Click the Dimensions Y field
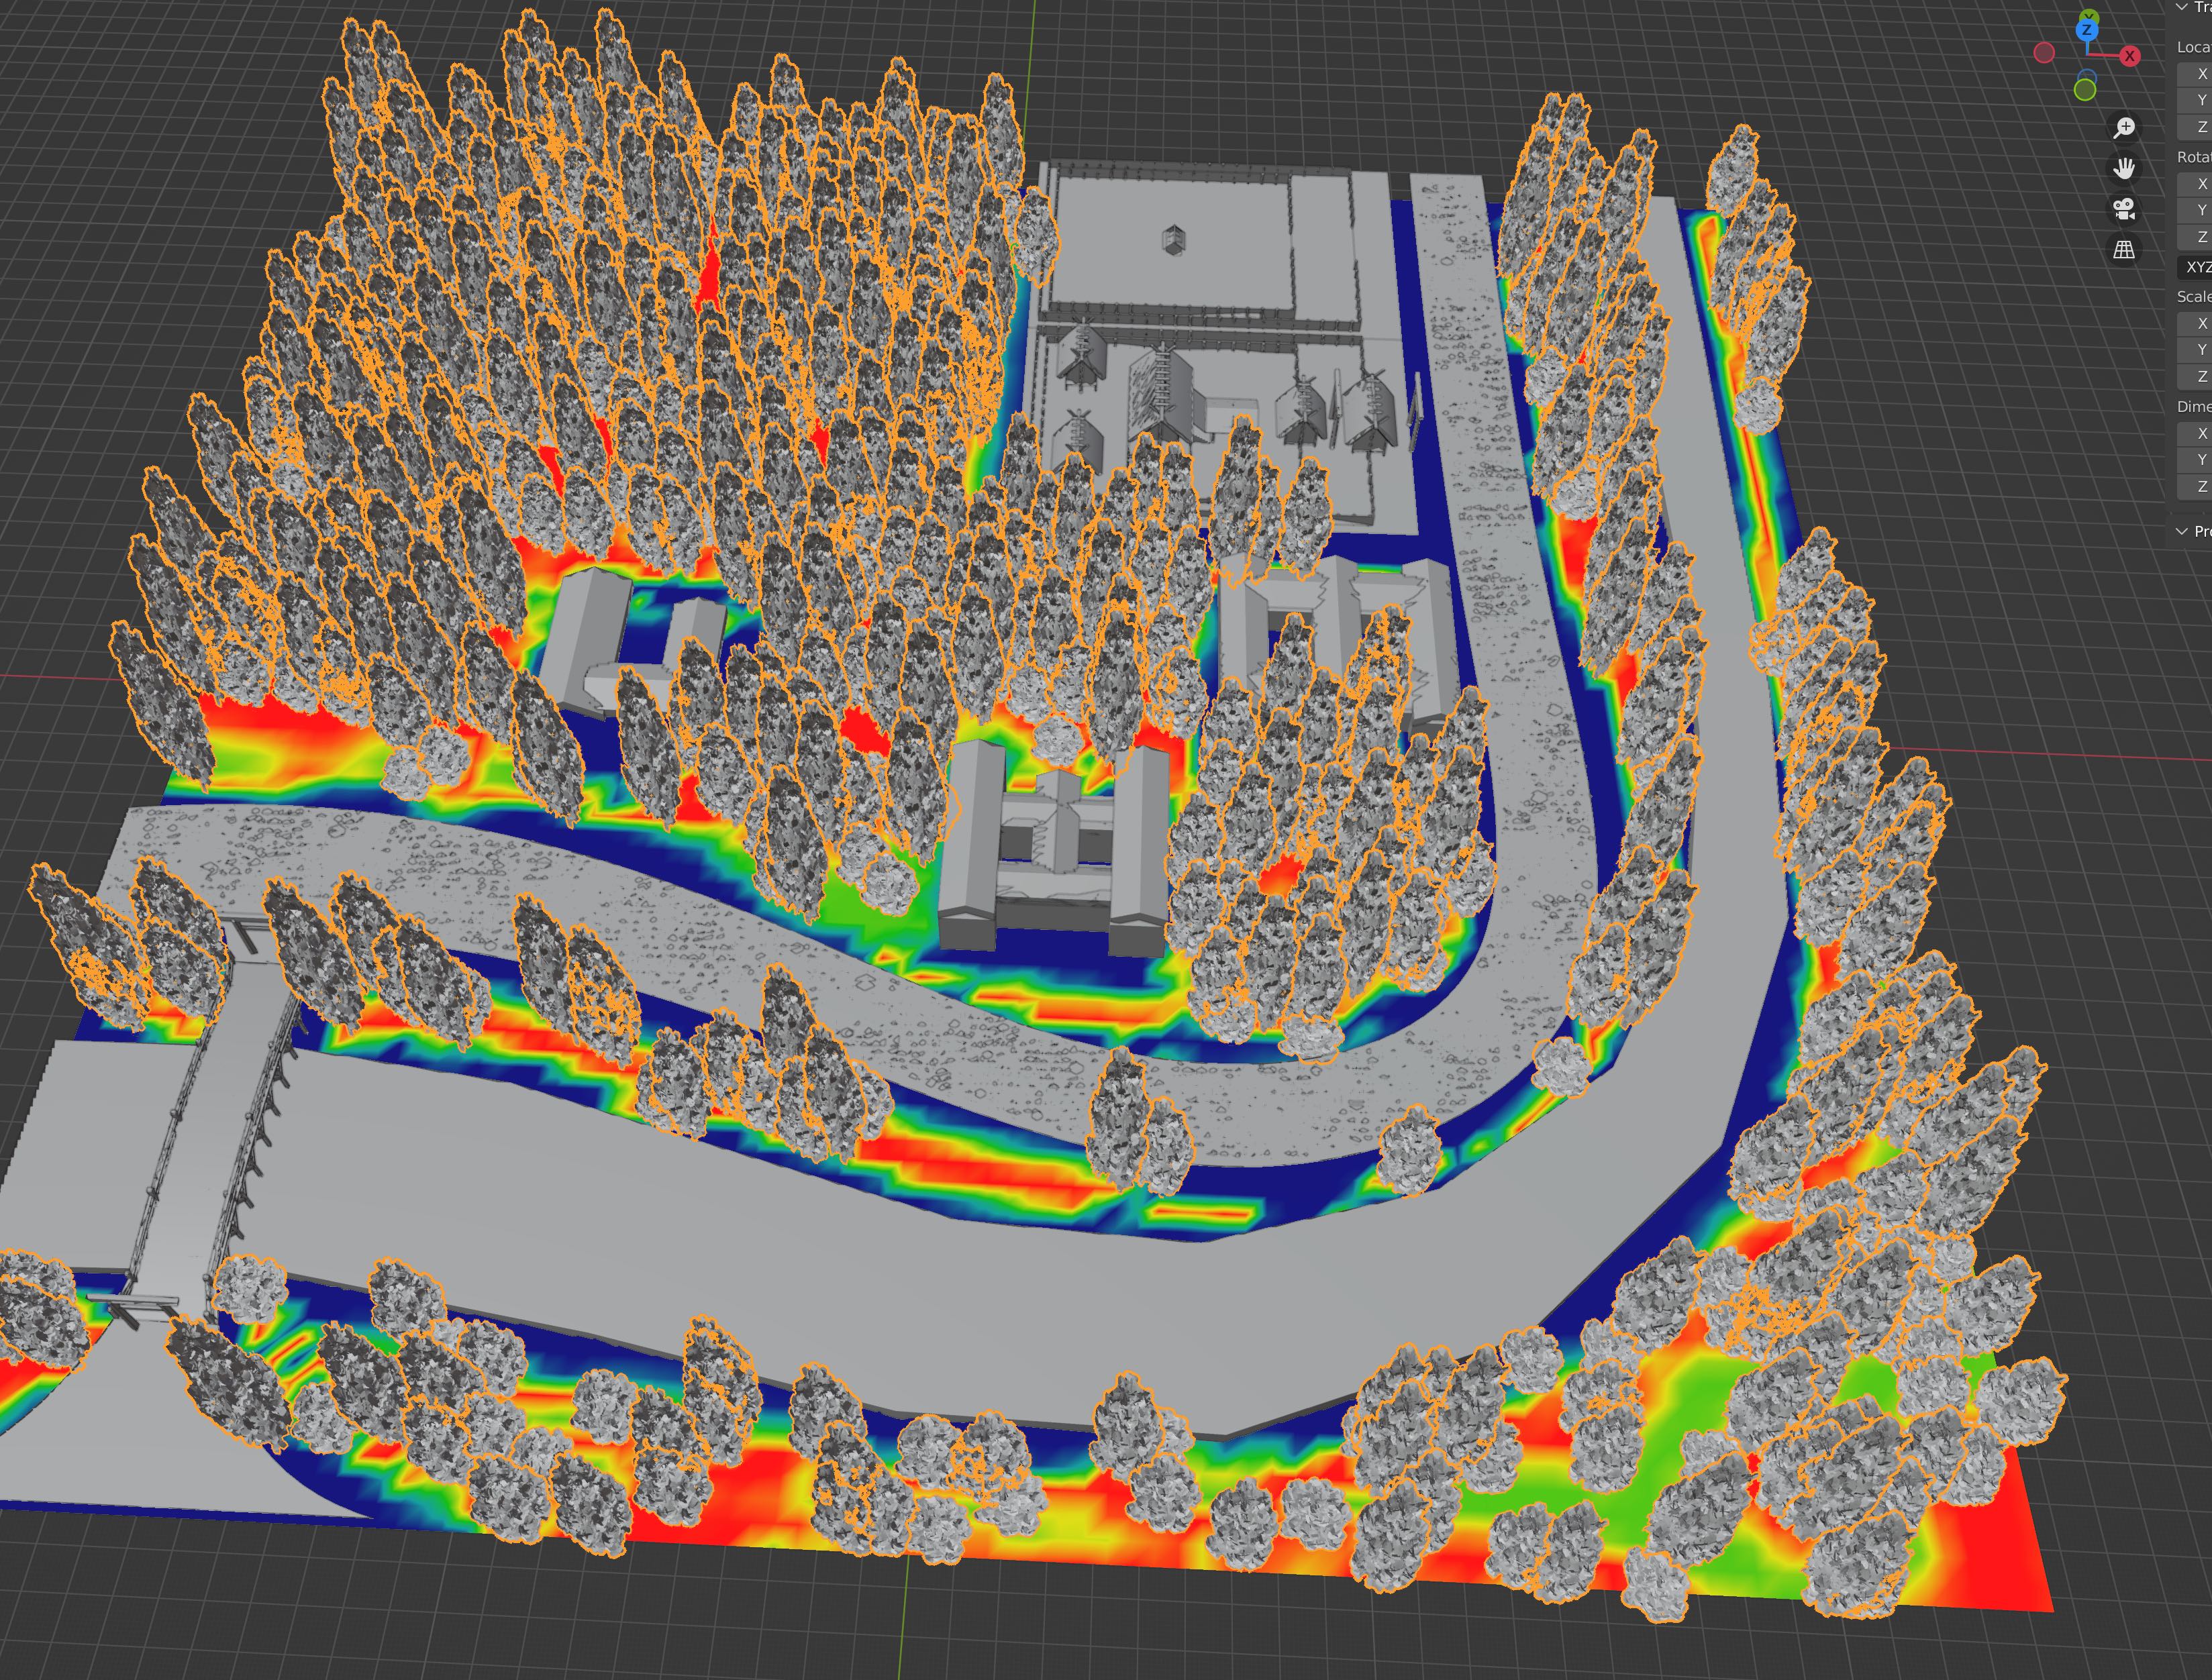The image size is (2212, 1680). tap(2195, 460)
